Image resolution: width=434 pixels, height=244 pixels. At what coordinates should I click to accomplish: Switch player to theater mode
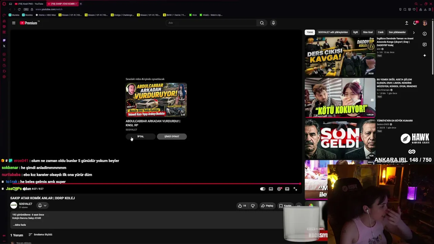point(287,189)
